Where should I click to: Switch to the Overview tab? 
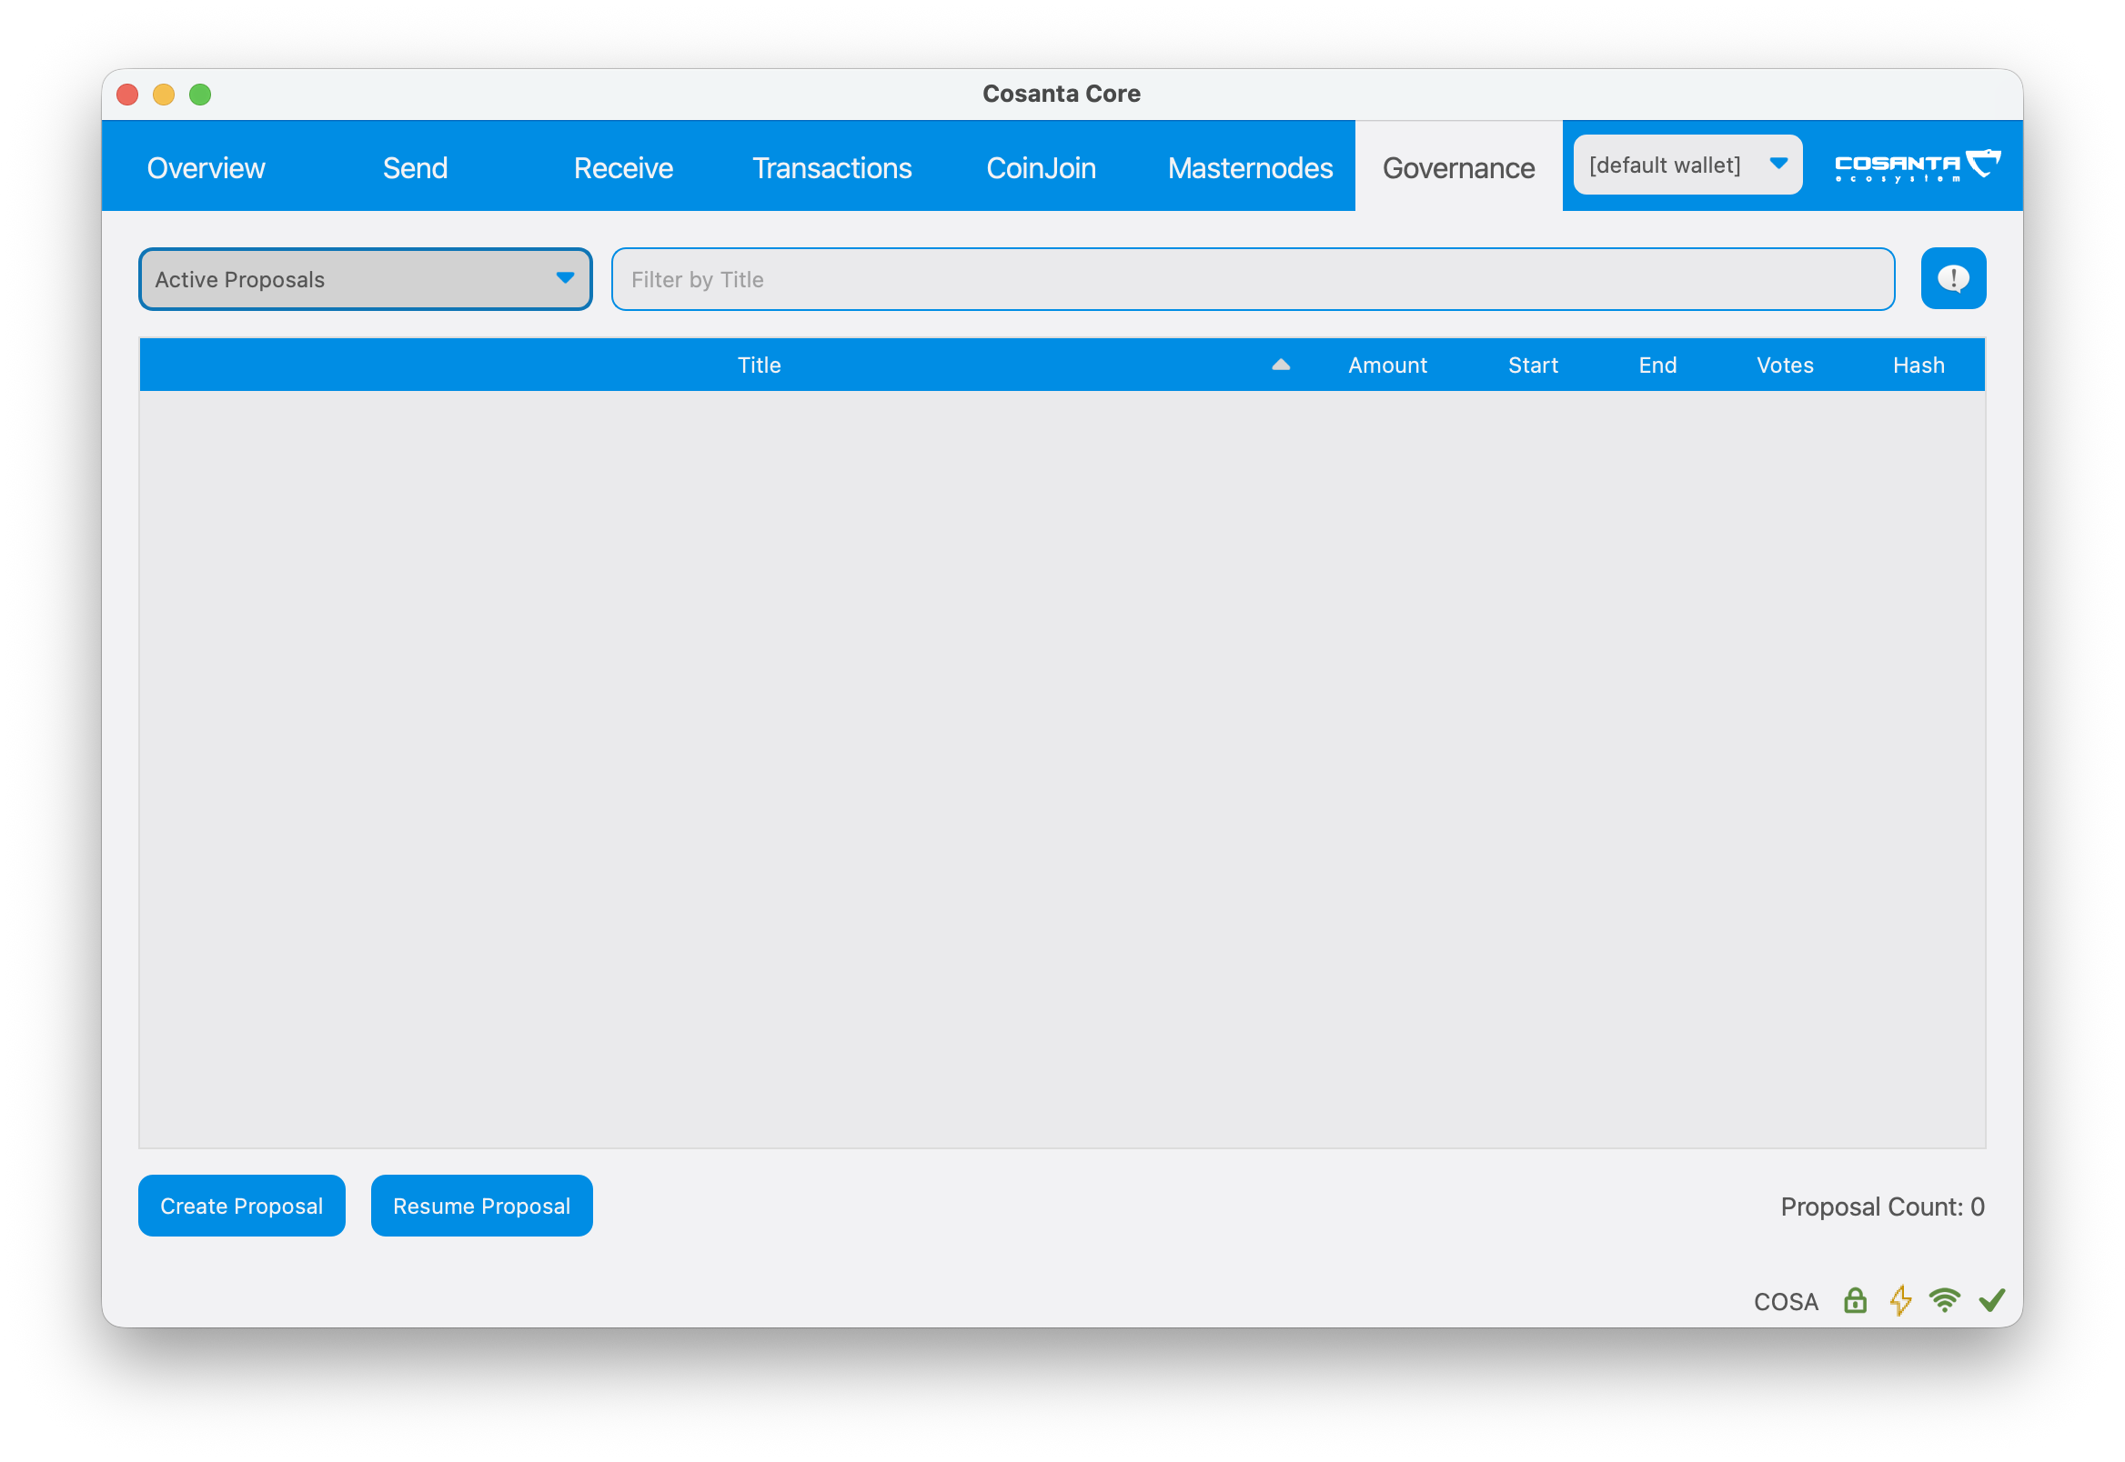click(206, 167)
